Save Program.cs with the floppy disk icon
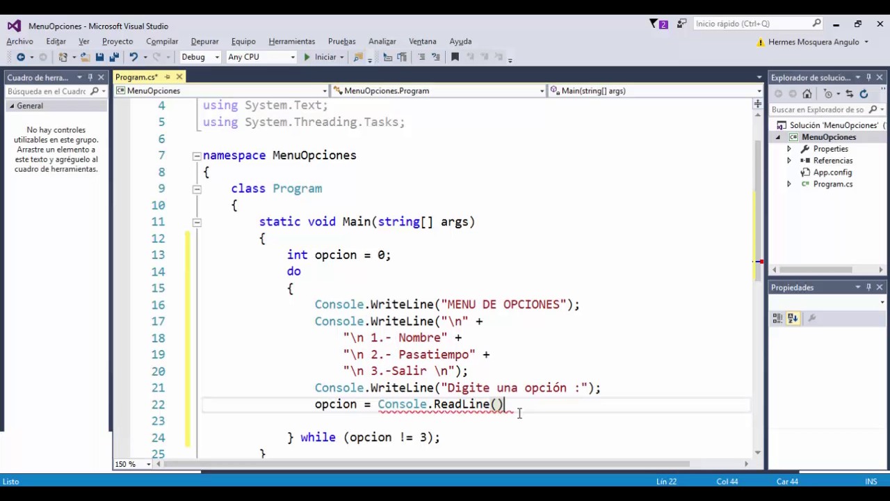The height and width of the screenshot is (501, 890). (99, 57)
